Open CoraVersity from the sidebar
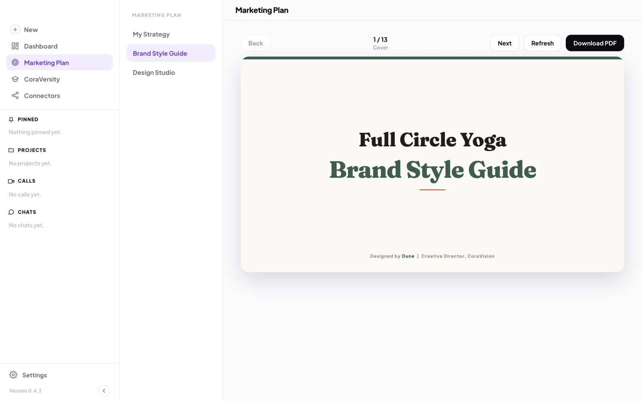 [42, 79]
